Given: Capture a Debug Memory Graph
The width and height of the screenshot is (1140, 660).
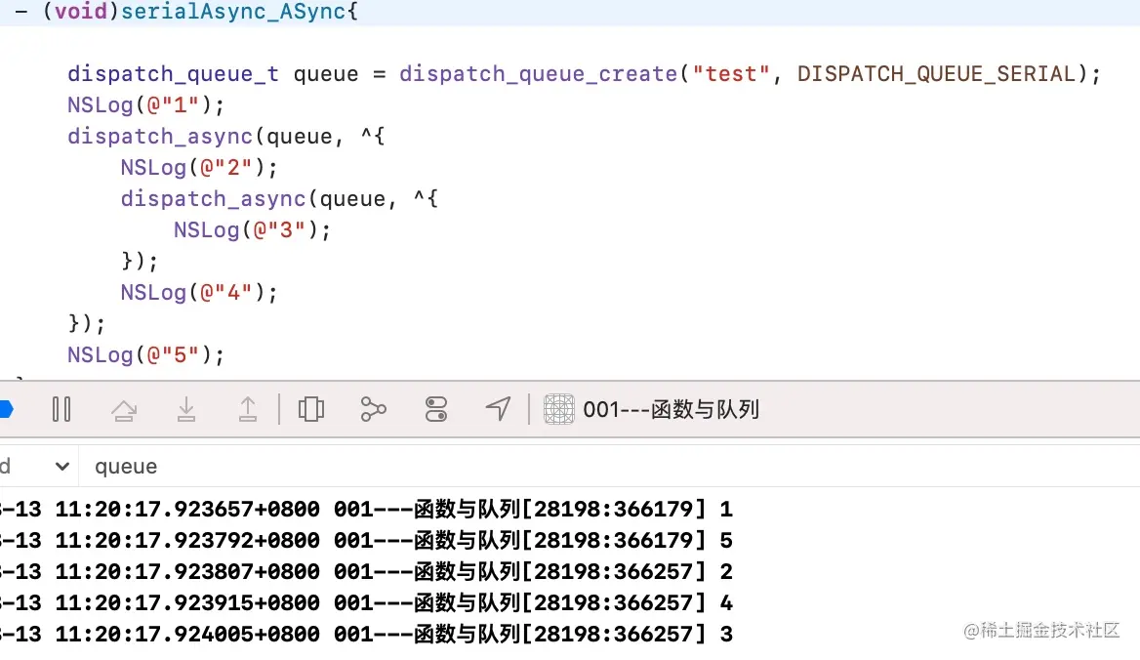Looking at the screenshot, I should click(374, 410).
